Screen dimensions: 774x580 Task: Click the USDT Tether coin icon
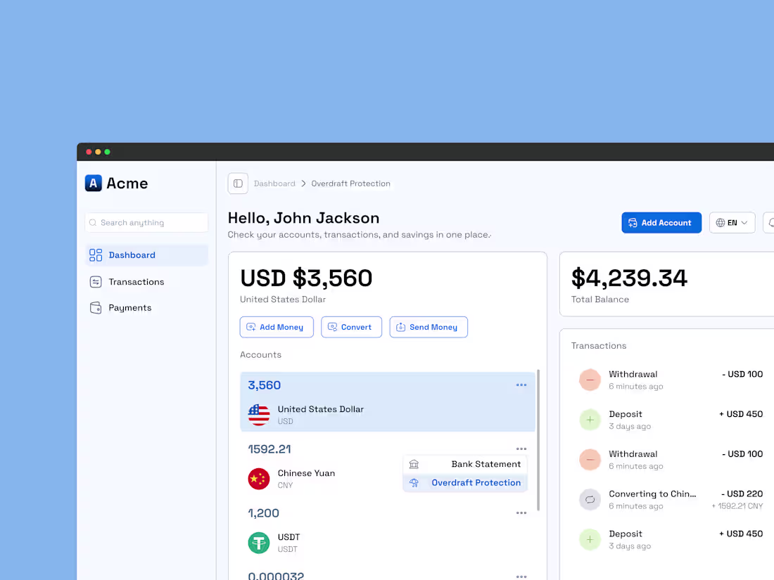click(259, 543)
